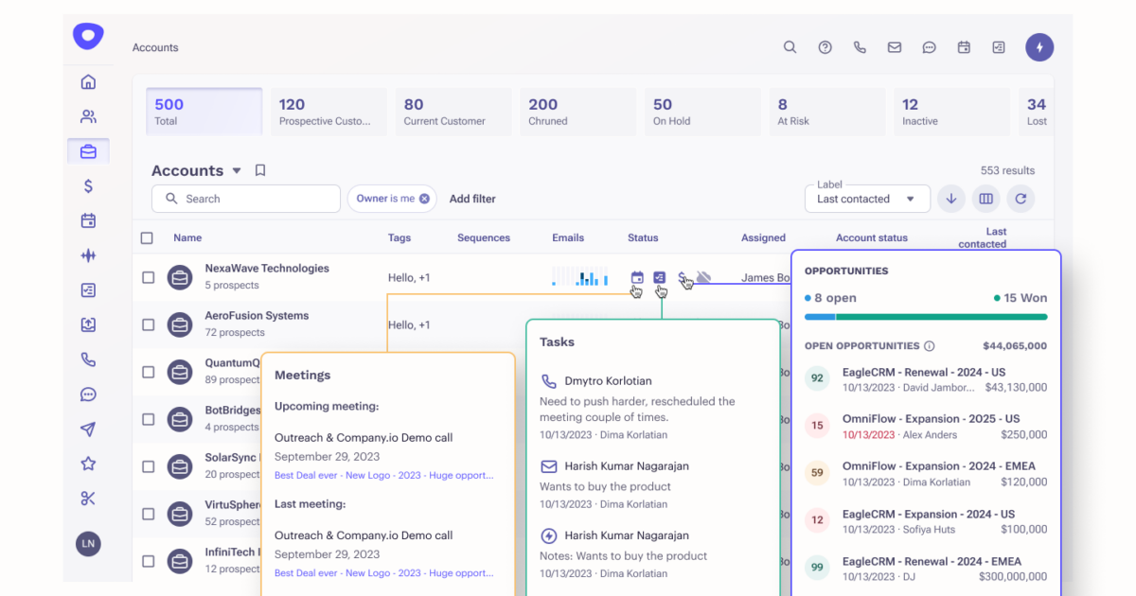Click the open/won opportunities progress bar
The height and width of the screenshot is (596, 1136).
926,317
